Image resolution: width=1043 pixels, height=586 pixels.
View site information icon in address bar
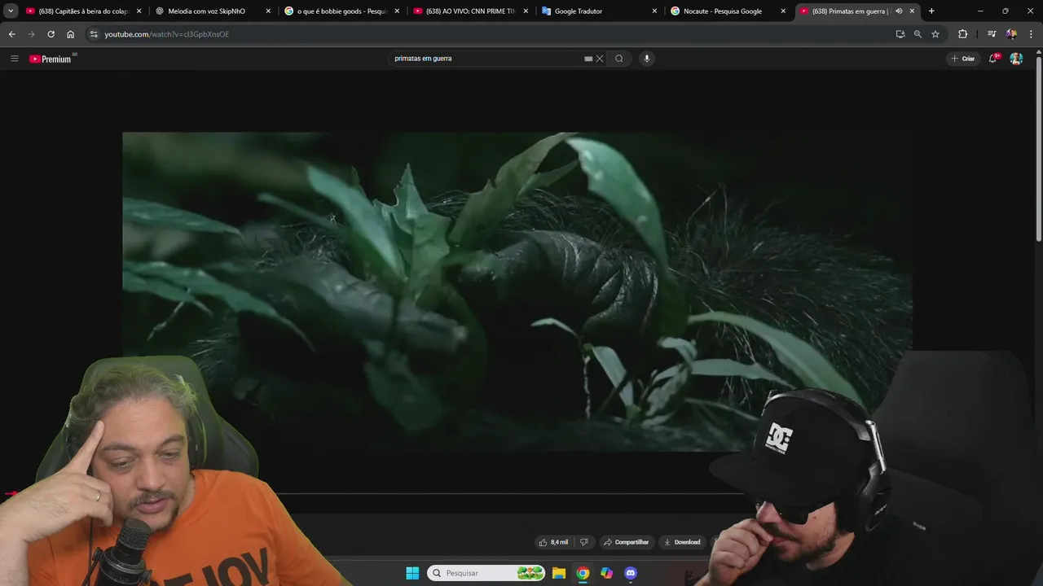pyautogui.click(x=94, y=34)
